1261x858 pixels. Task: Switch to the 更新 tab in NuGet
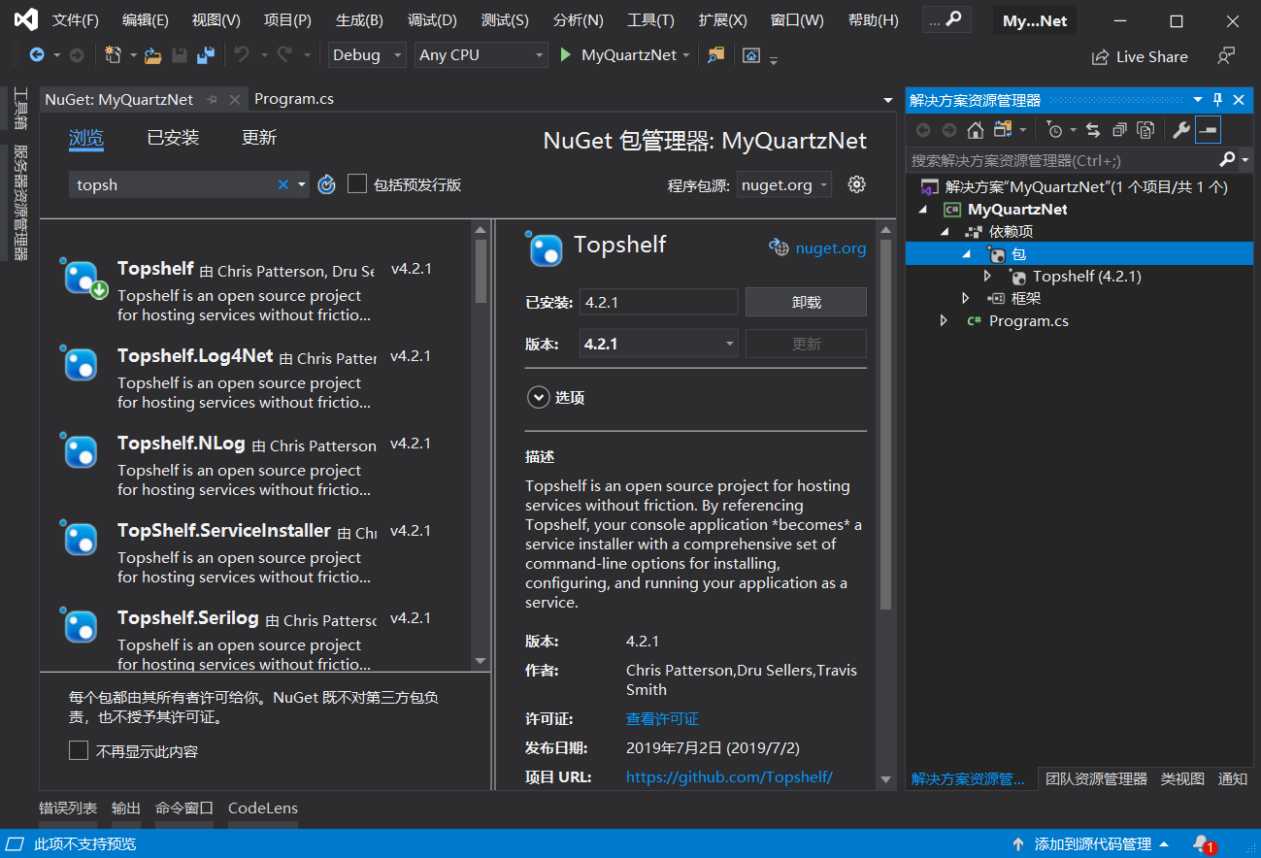click(x=259, y=138)
